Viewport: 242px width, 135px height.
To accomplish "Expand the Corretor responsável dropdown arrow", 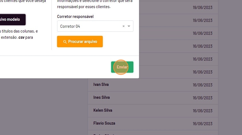I will point(129,26).
